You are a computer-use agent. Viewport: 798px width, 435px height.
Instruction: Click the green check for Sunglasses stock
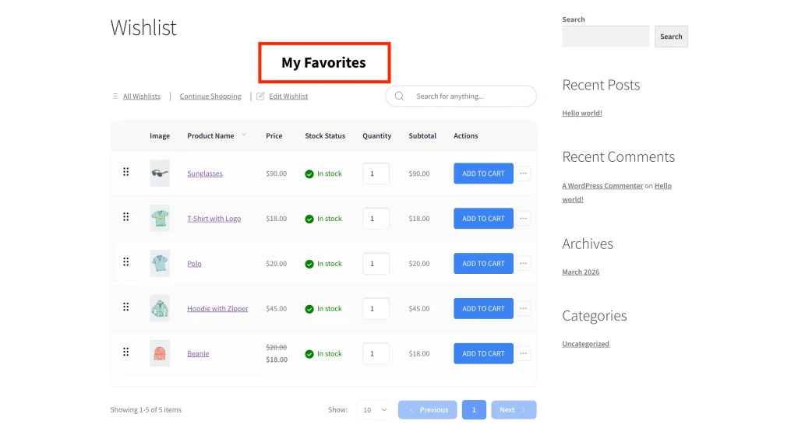[309, 174]
